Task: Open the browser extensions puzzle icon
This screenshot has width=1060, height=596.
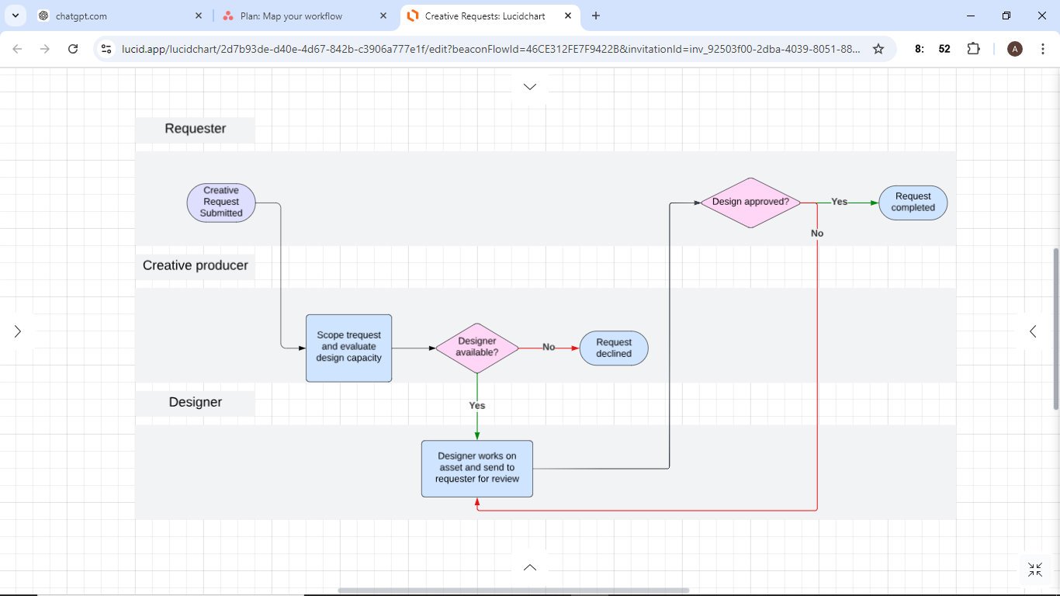Action: [973, 49]
